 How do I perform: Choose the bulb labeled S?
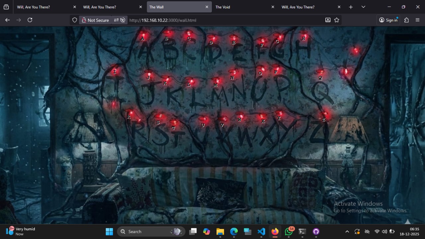[x=159, y=117]
